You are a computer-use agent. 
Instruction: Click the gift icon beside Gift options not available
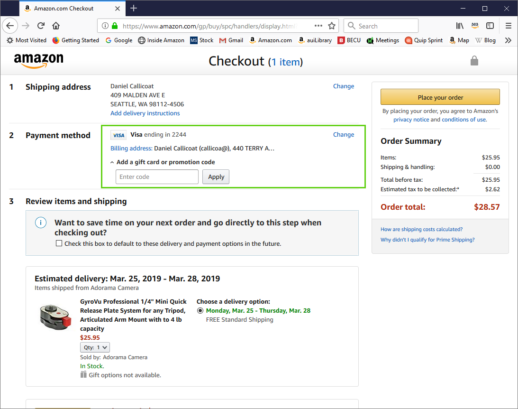[83, 375]
